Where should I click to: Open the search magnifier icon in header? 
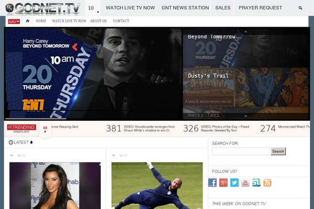coord(300,8)
